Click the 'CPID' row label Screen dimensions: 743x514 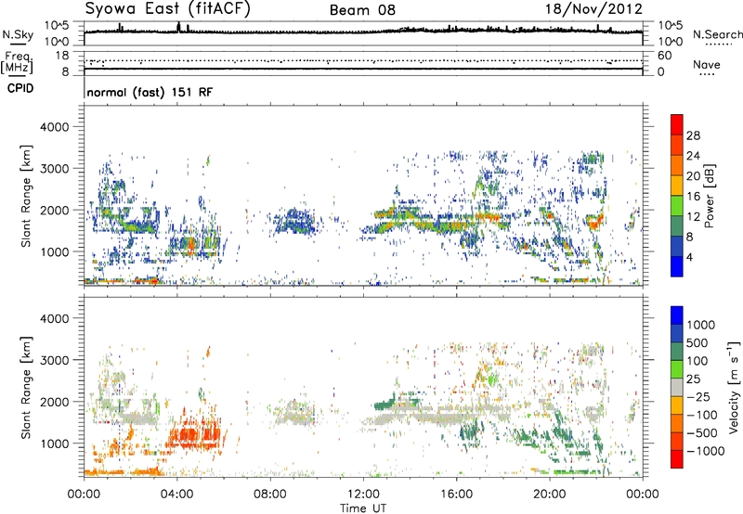pos(20,88)
